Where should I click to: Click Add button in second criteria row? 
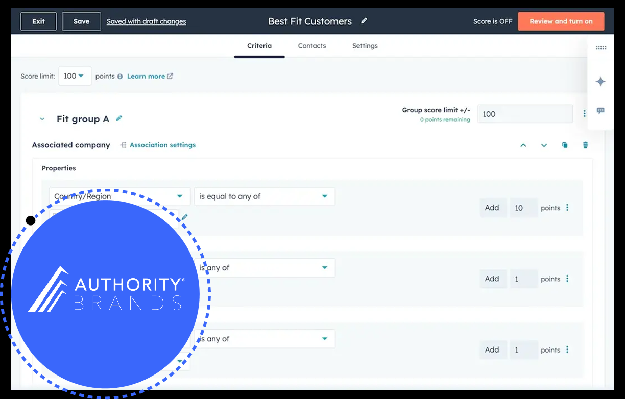pyautogui.click(x=492, y=279)
